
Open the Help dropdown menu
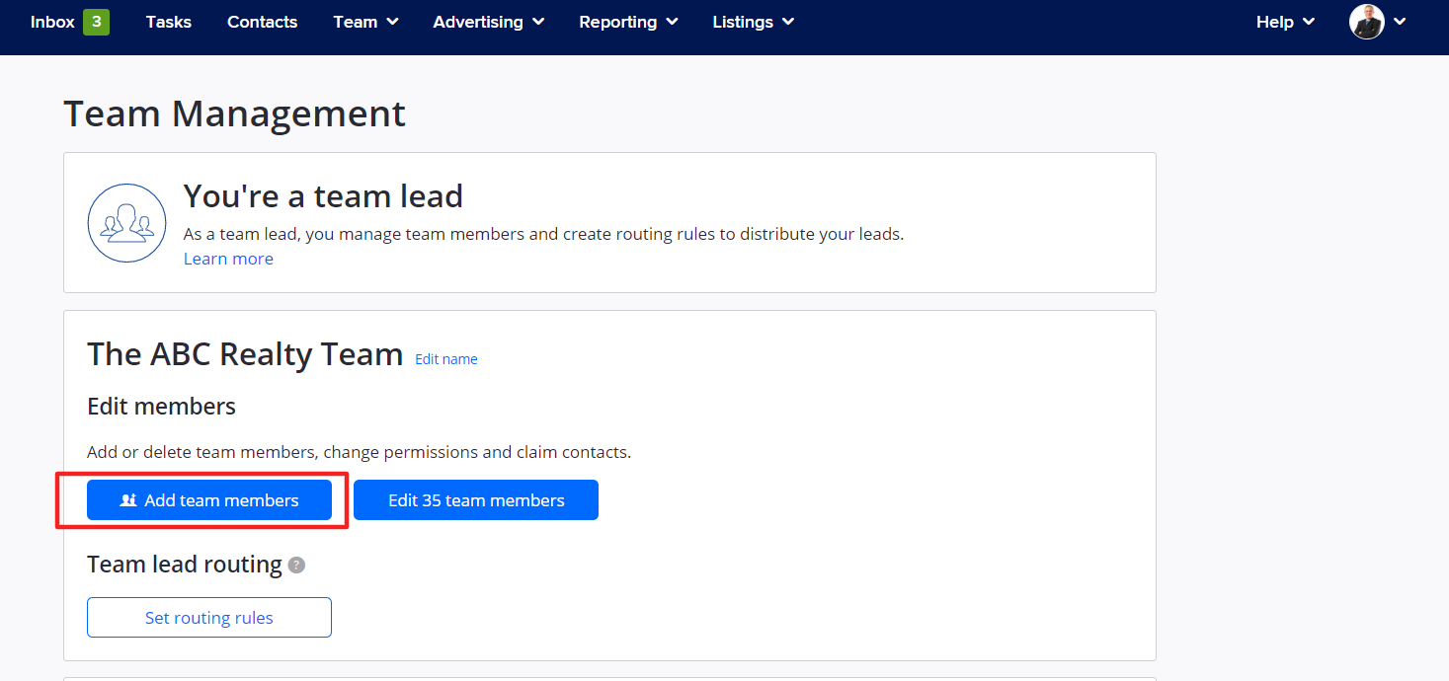tap(1285, 22)
